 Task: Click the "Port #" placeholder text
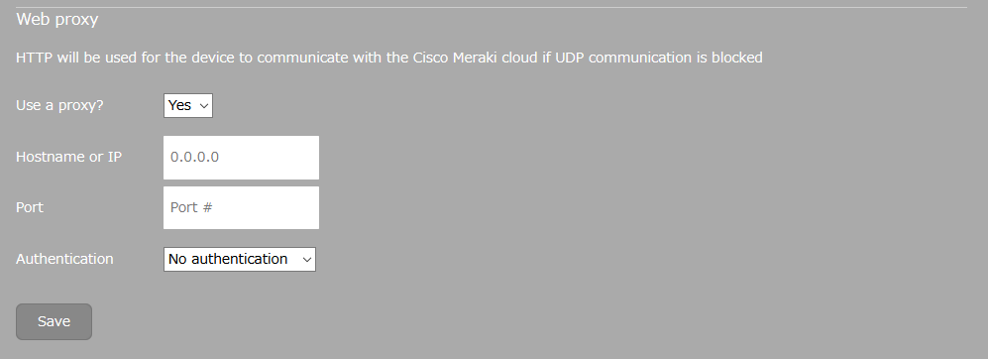pos(191,207)
